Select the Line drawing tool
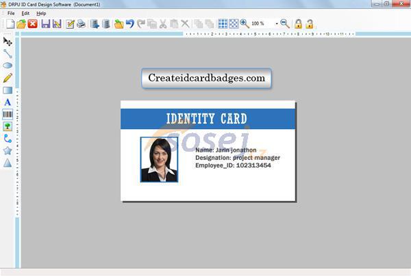 point(8,53)
